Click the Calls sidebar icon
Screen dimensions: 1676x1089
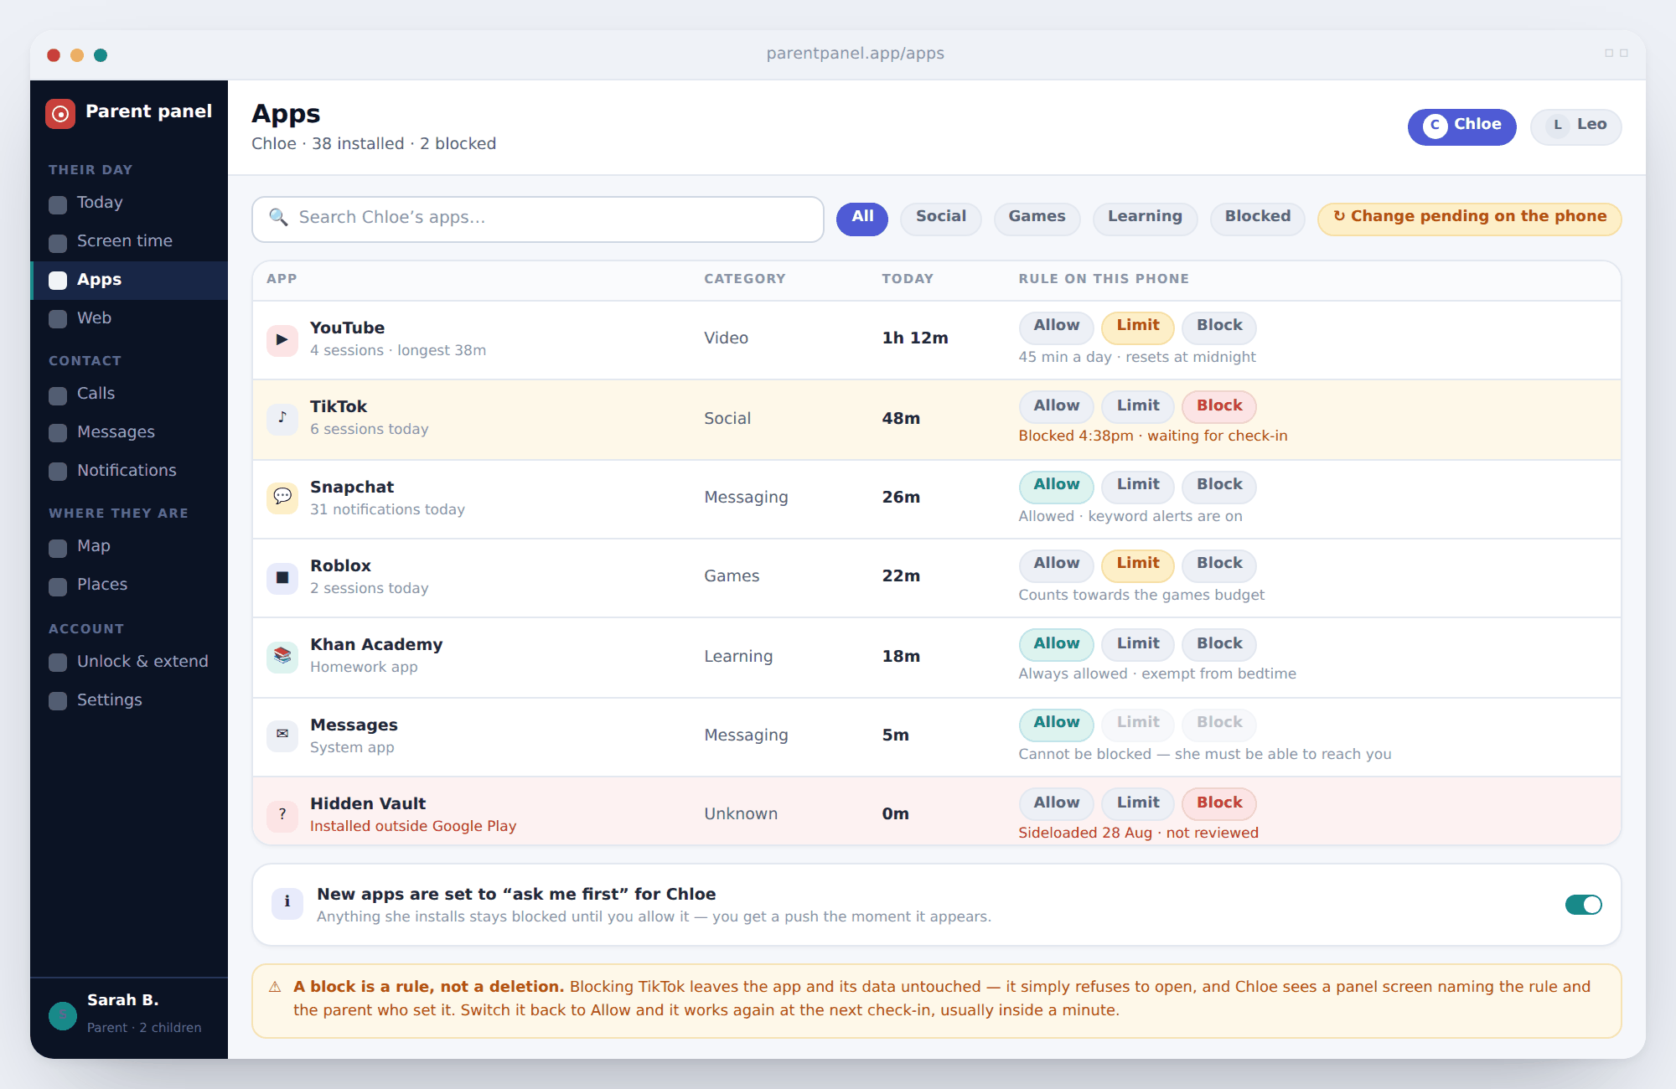(58, 395)
